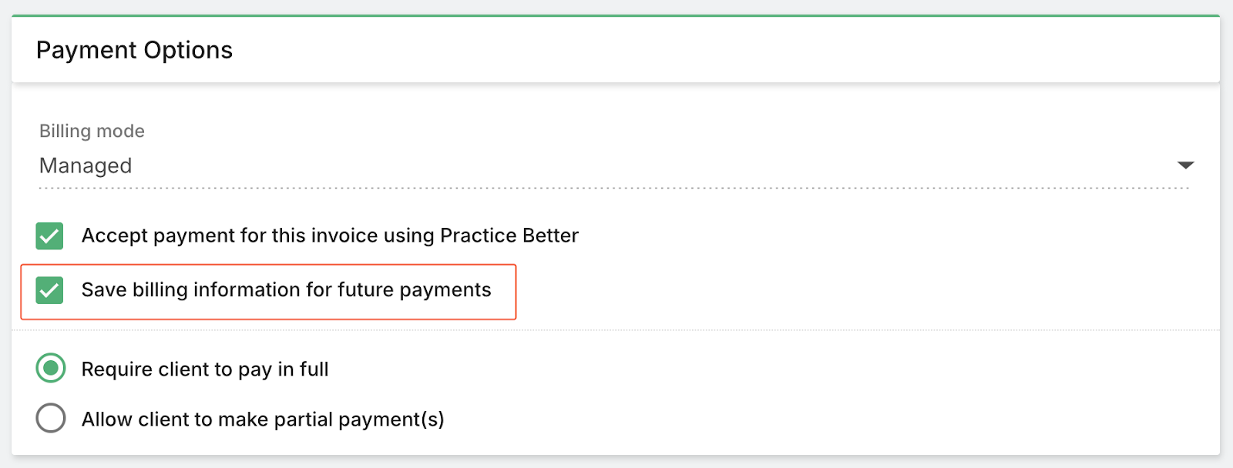Uncheck the Accept payment using Practice Better checkbox
1233x468 pixels.
(x=49, y=236)
